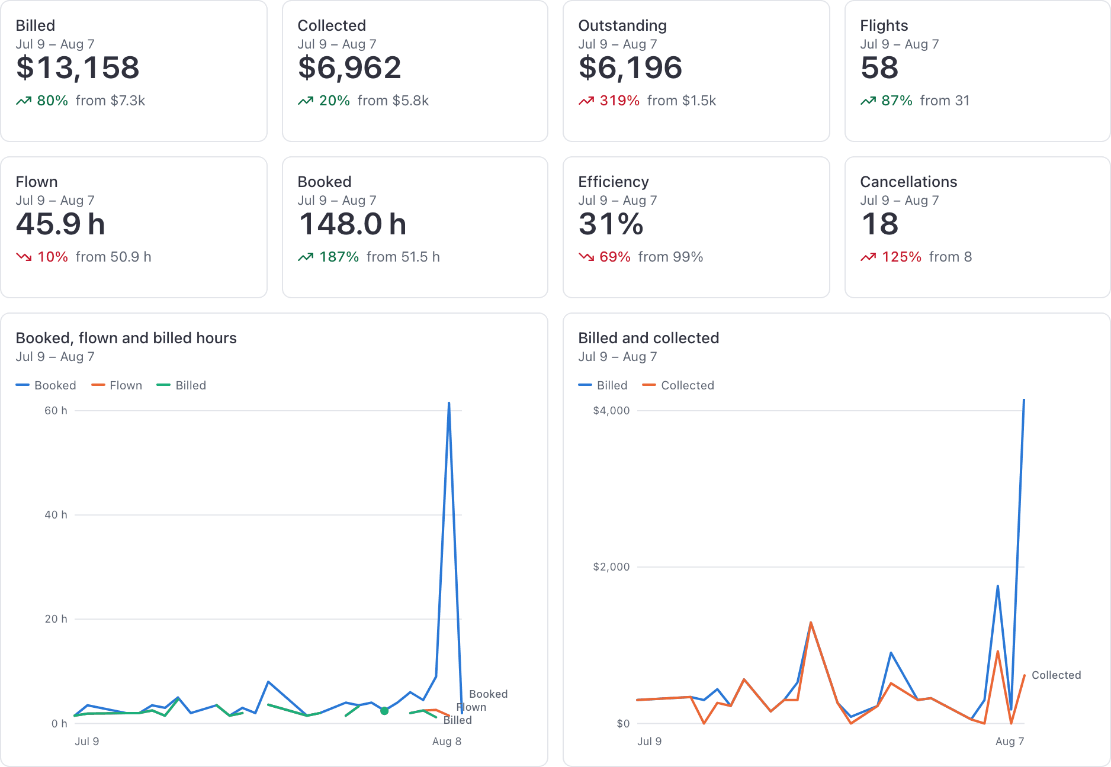Select the $13,158 Billed value

click(78, 67)
